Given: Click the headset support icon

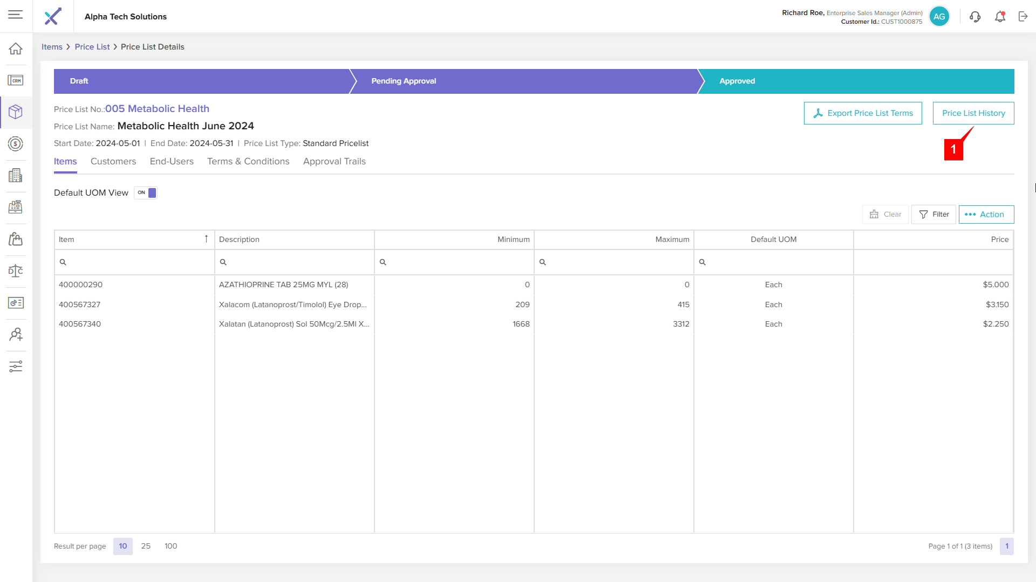Looking at the screenshot, I should [x=975, y=17].
